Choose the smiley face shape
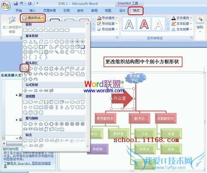The image size is (207, 173). 46,52
